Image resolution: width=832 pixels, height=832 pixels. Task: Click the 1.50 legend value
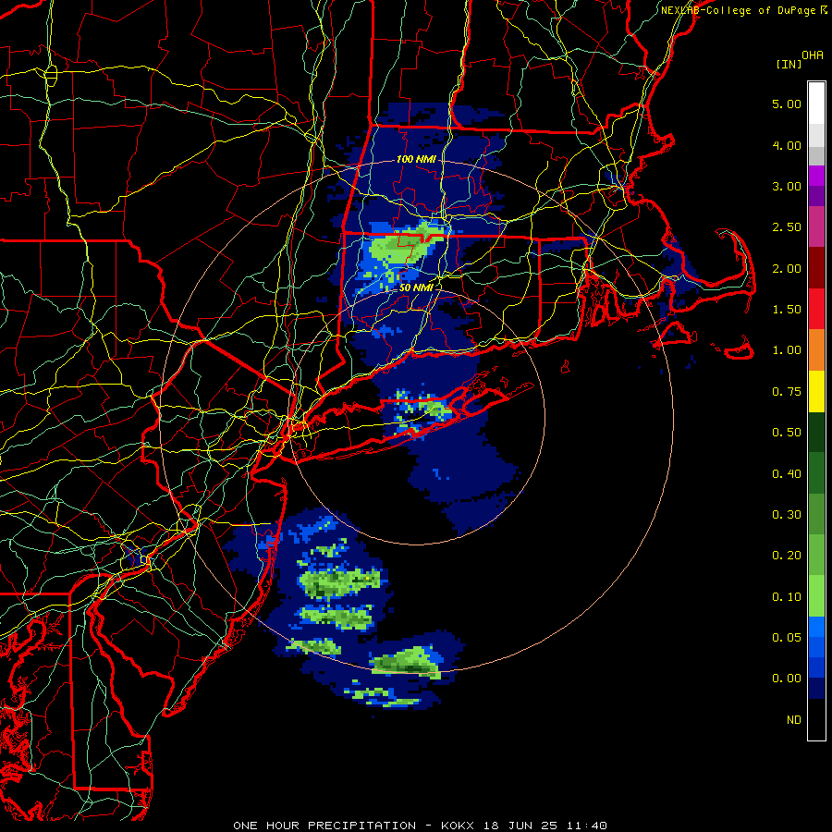[x=787, y=310]
